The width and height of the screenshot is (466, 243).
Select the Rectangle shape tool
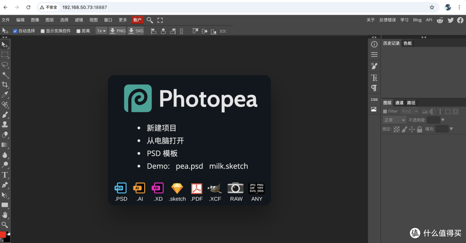[x=5, y=205]
